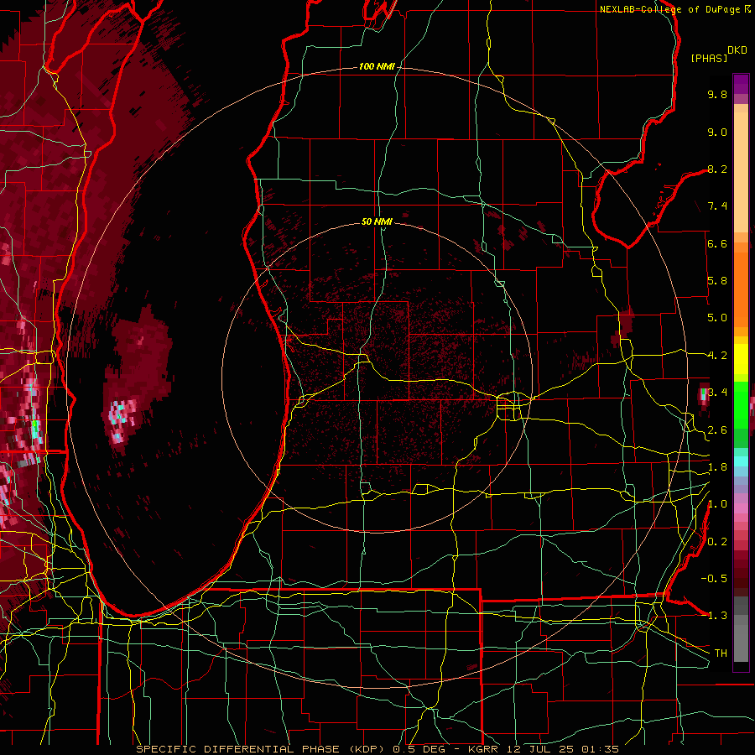The width and height of the screenshot is (755, 755).
Task: Click the 6.6 legend value label
Action: click(x=717, y=243)
